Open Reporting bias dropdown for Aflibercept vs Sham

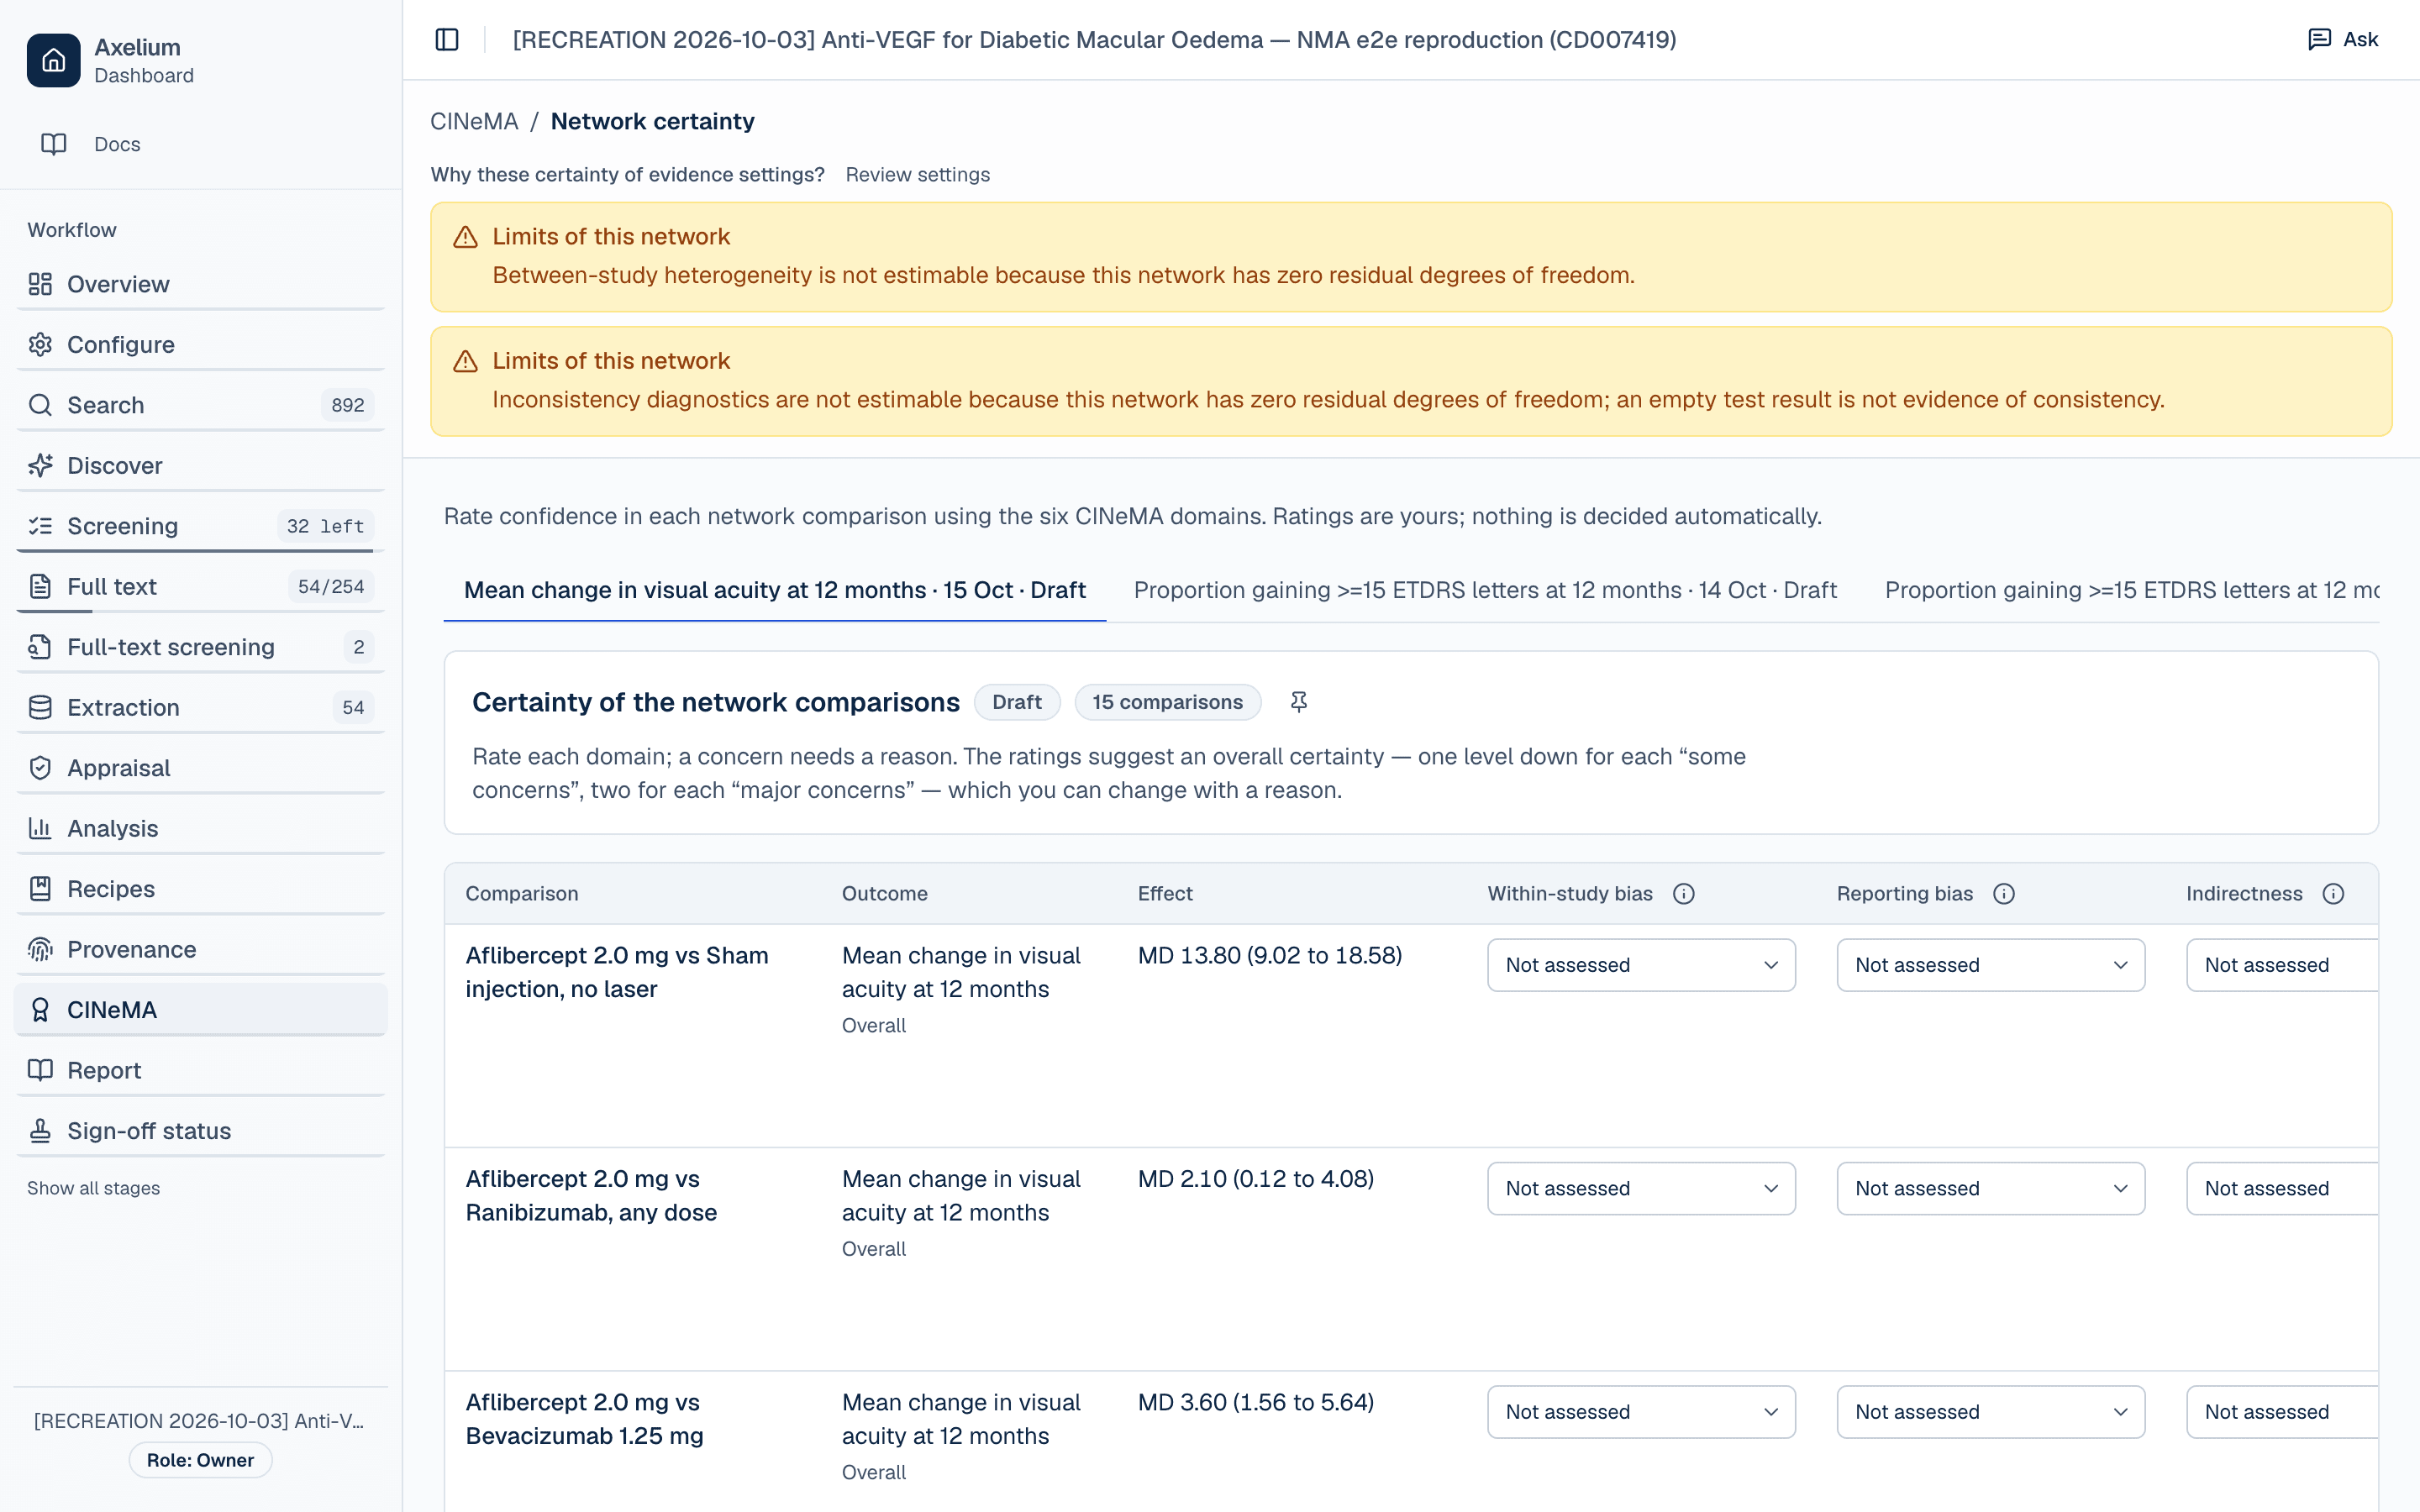pyautogui.click(x=1990, y=965)
